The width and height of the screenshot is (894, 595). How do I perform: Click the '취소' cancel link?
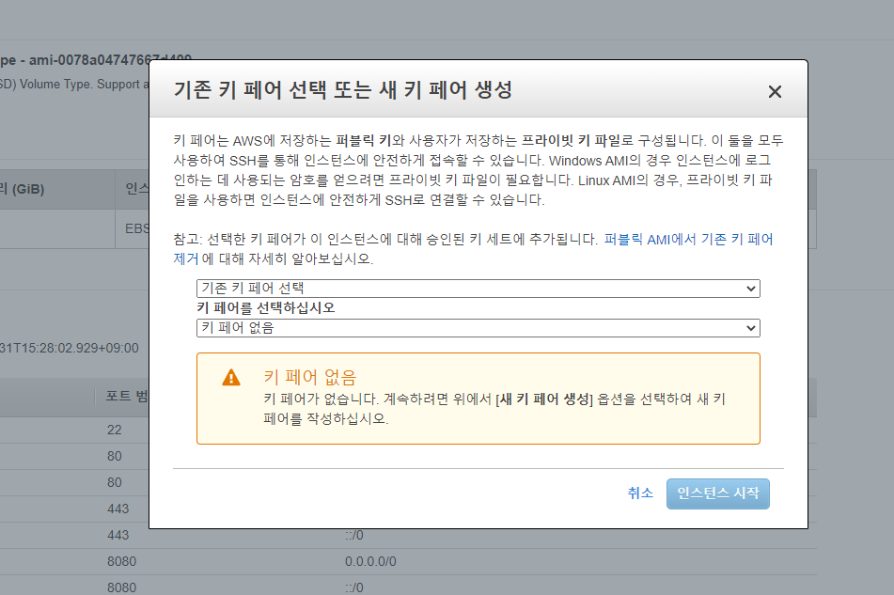[639, 493]
